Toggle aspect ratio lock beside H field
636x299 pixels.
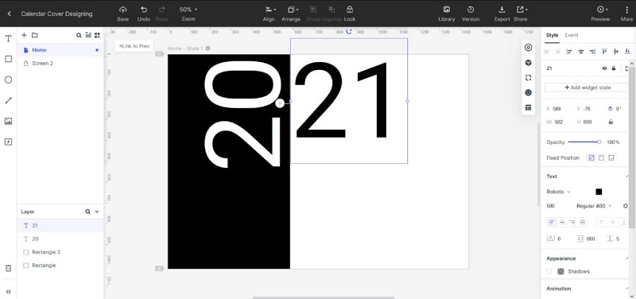pos(611,122)
